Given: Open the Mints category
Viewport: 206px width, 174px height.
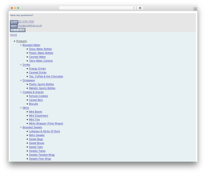Looking at the screenshot, I should tap(26, 108).
